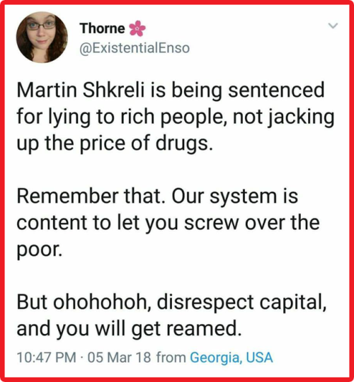354x382 pixels.
Task: Visit the @ExistentialEnso handle
Action: click(135, 48)
